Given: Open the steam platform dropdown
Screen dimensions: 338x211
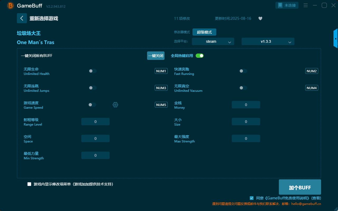Looking at the screenshot, I should click(x=213, y=41).
